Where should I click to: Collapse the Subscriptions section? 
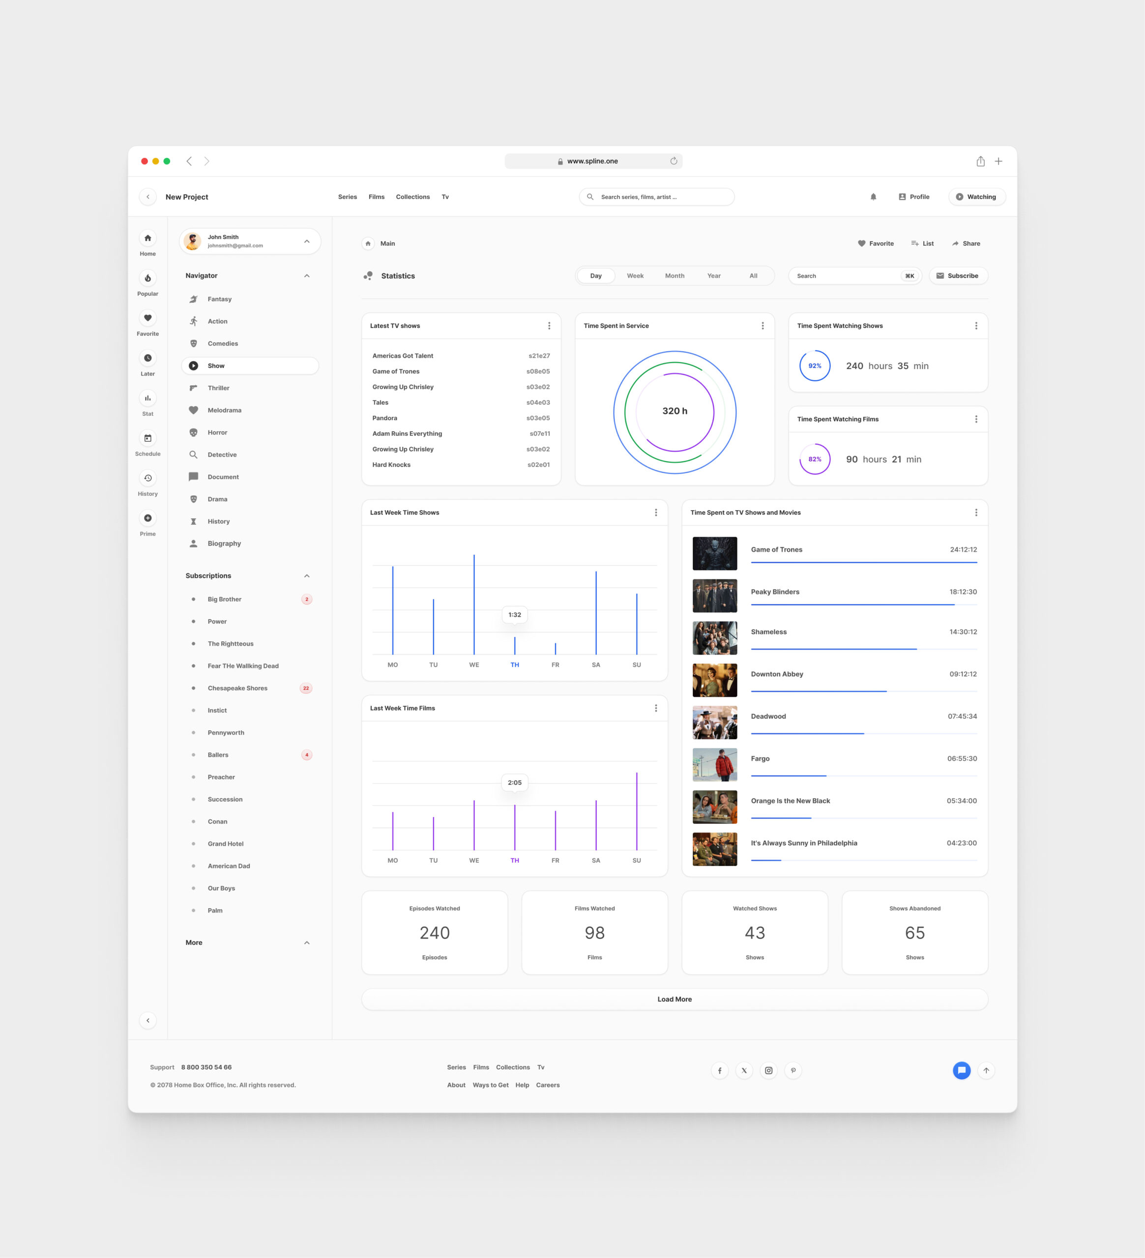click(307, 576)
